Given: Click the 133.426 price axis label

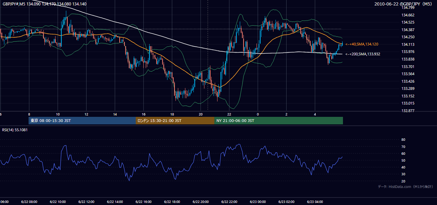Looking at the screenshot, I should click(407, 81).
